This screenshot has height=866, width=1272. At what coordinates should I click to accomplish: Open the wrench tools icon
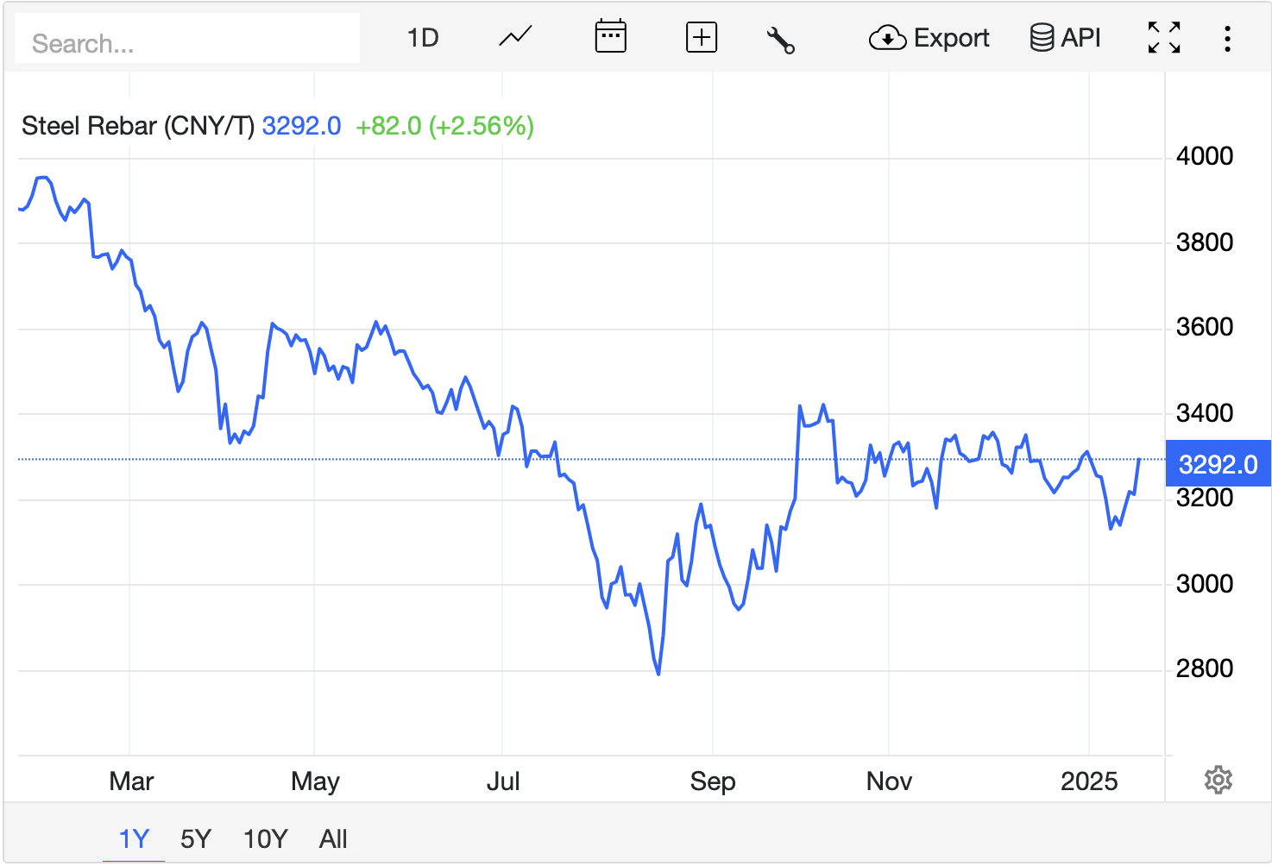click(780, 40)
